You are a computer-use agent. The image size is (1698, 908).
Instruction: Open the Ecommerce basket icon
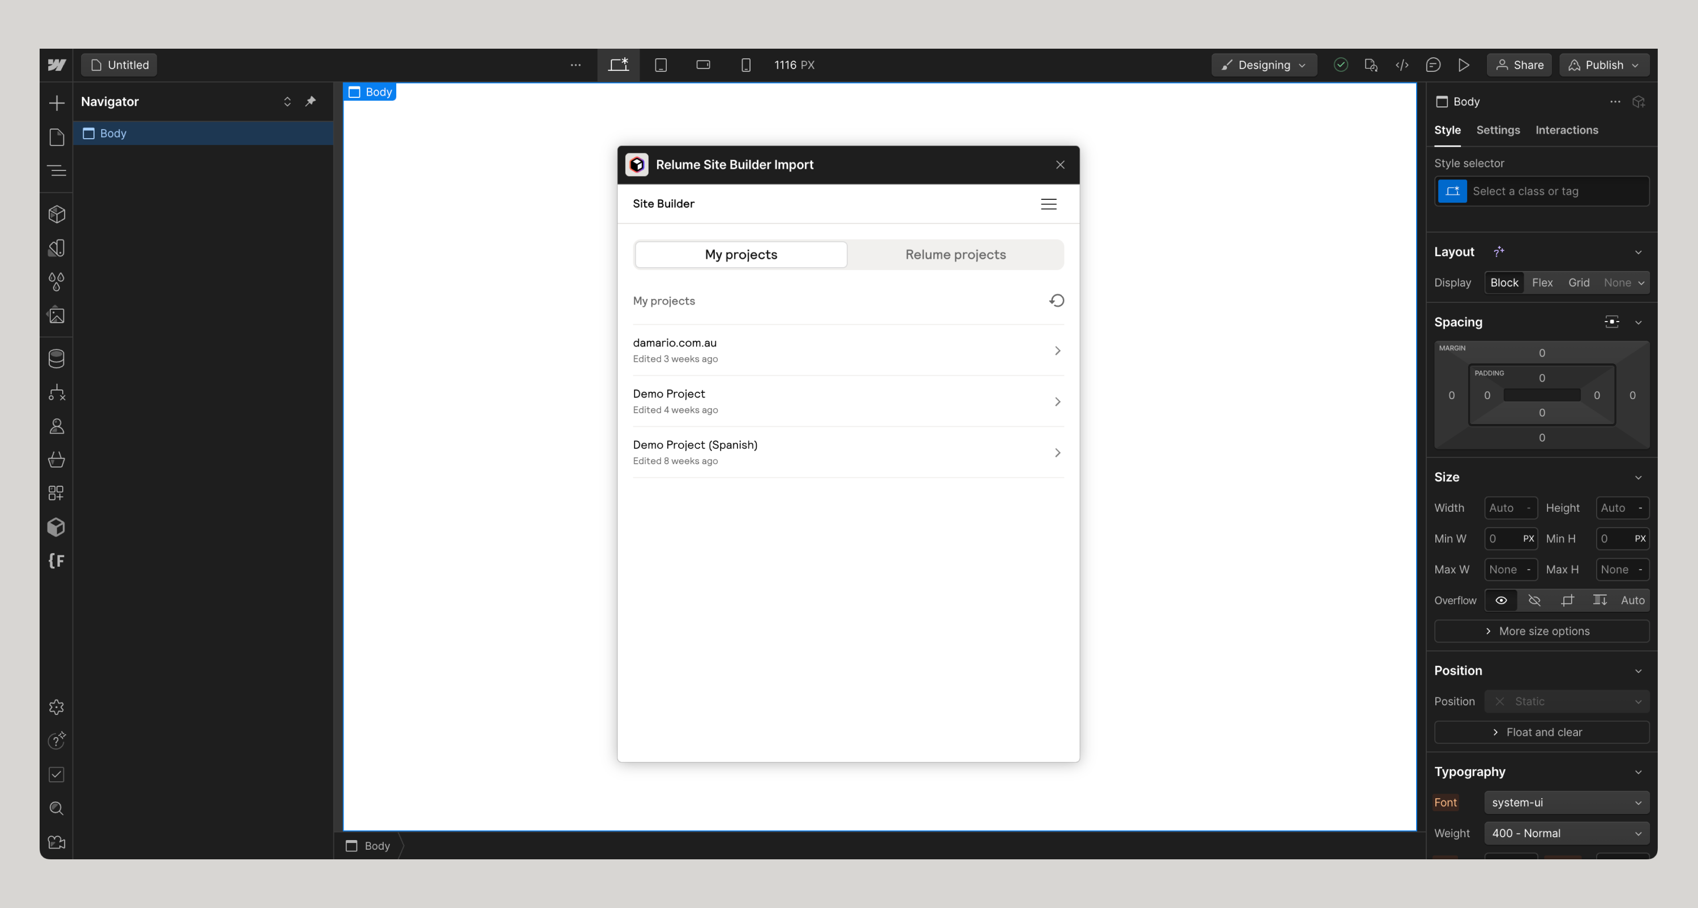57,460
